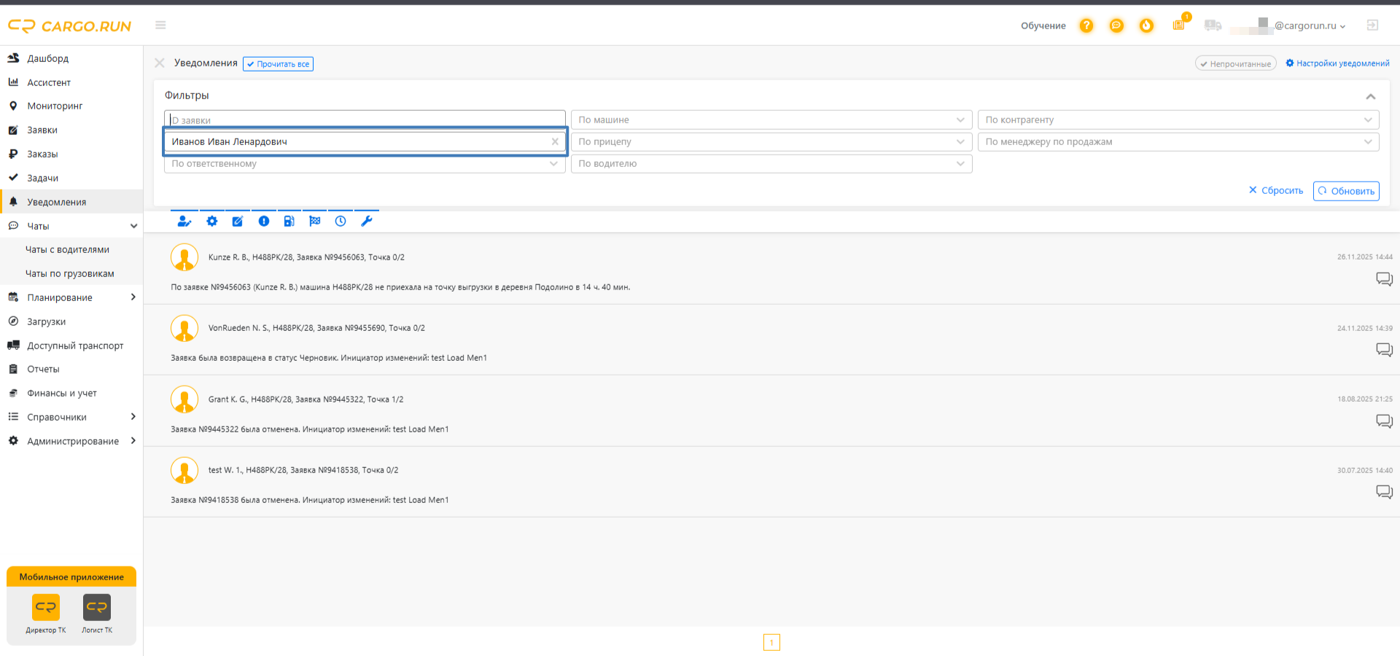Open По менеджеру по продажам dropdown
Viewport: 1400px width, 656px height.
tap(1178, 142)
